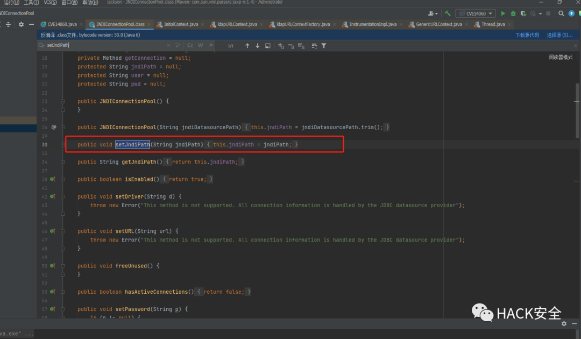This screenshot has height=339, width=581.
Task: Open ldapURLContextFactory.java tab
Action: coord(303,24)
